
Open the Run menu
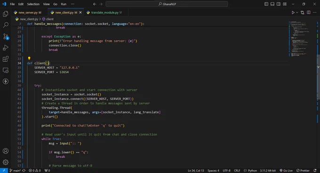click(x=64, y=4)
